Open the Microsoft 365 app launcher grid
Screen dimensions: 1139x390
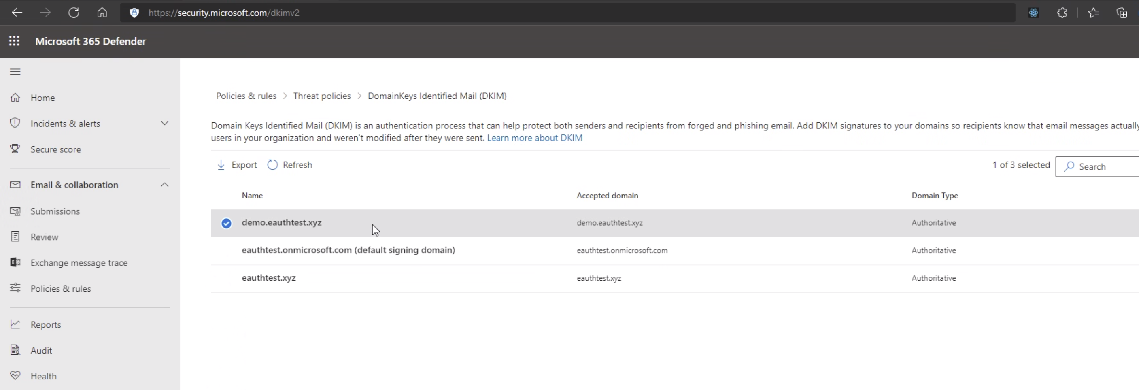14,41
